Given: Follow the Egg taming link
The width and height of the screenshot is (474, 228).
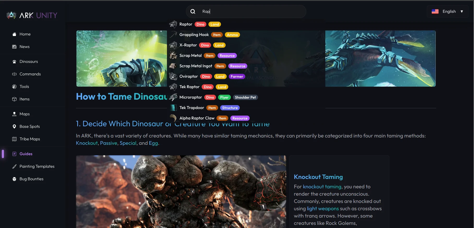Looking at the screenshot, I should [153, 143].
